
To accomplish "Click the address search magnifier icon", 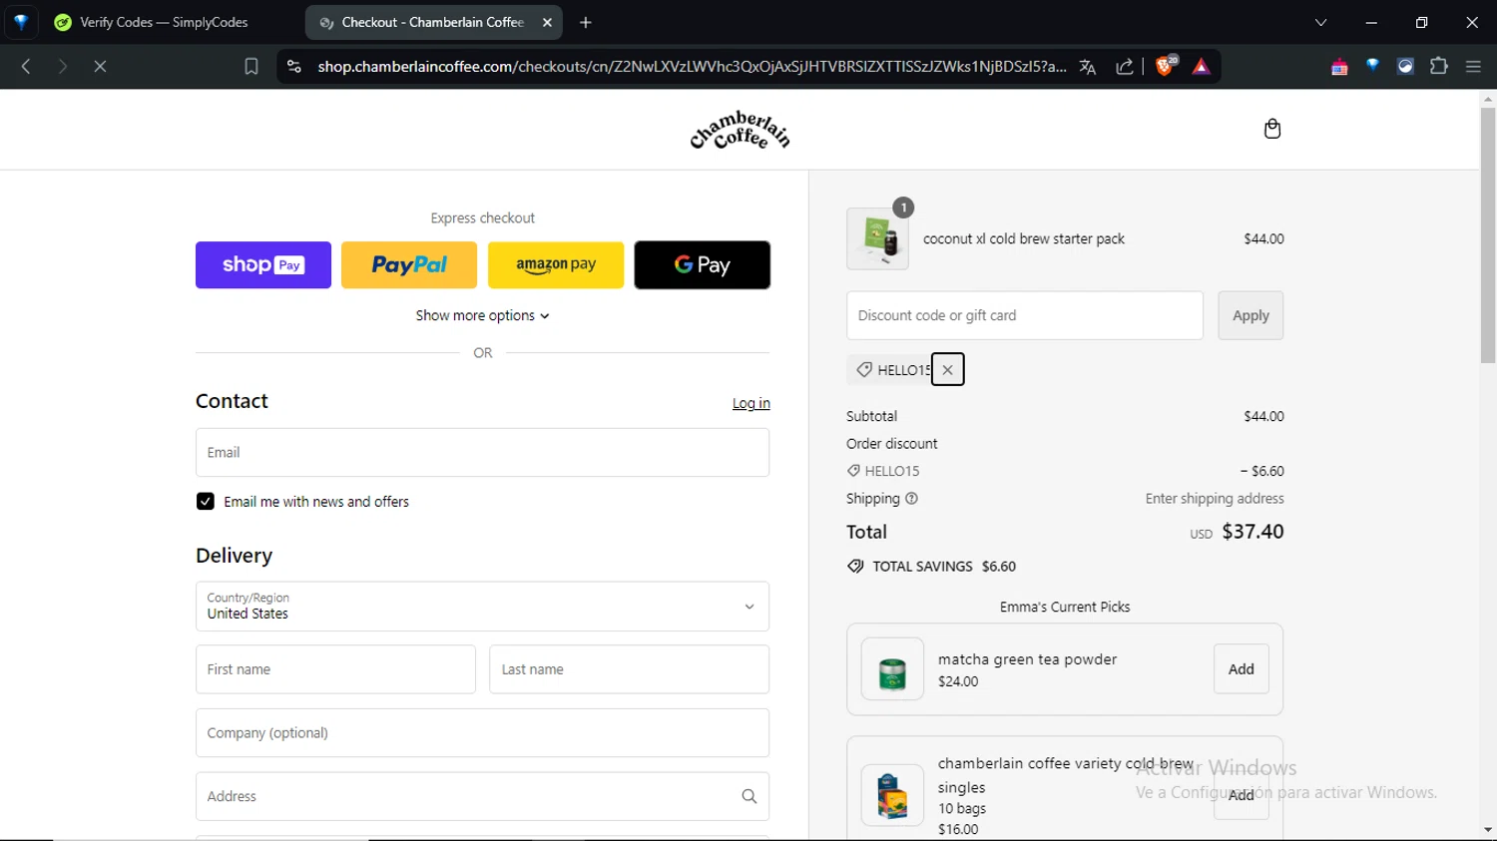I will click(748, 796).
